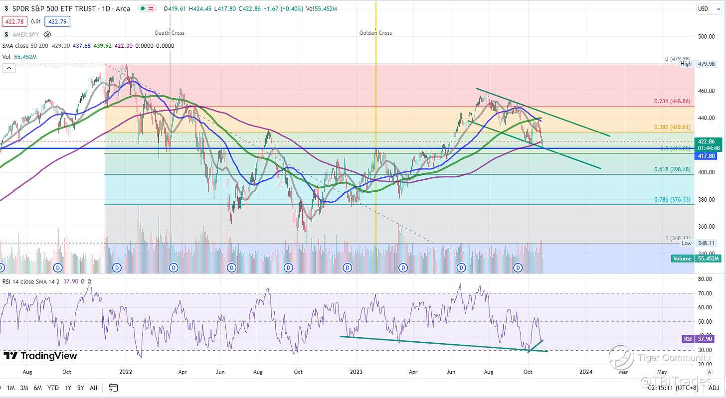Select the 0.236 (448.86) Fibonacci level label

[x=672, y=101]
